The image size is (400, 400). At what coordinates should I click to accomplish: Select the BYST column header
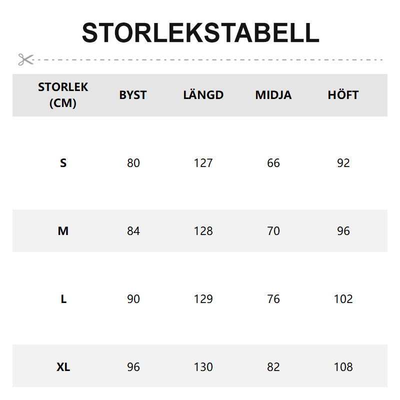click(x=133, y=95)
